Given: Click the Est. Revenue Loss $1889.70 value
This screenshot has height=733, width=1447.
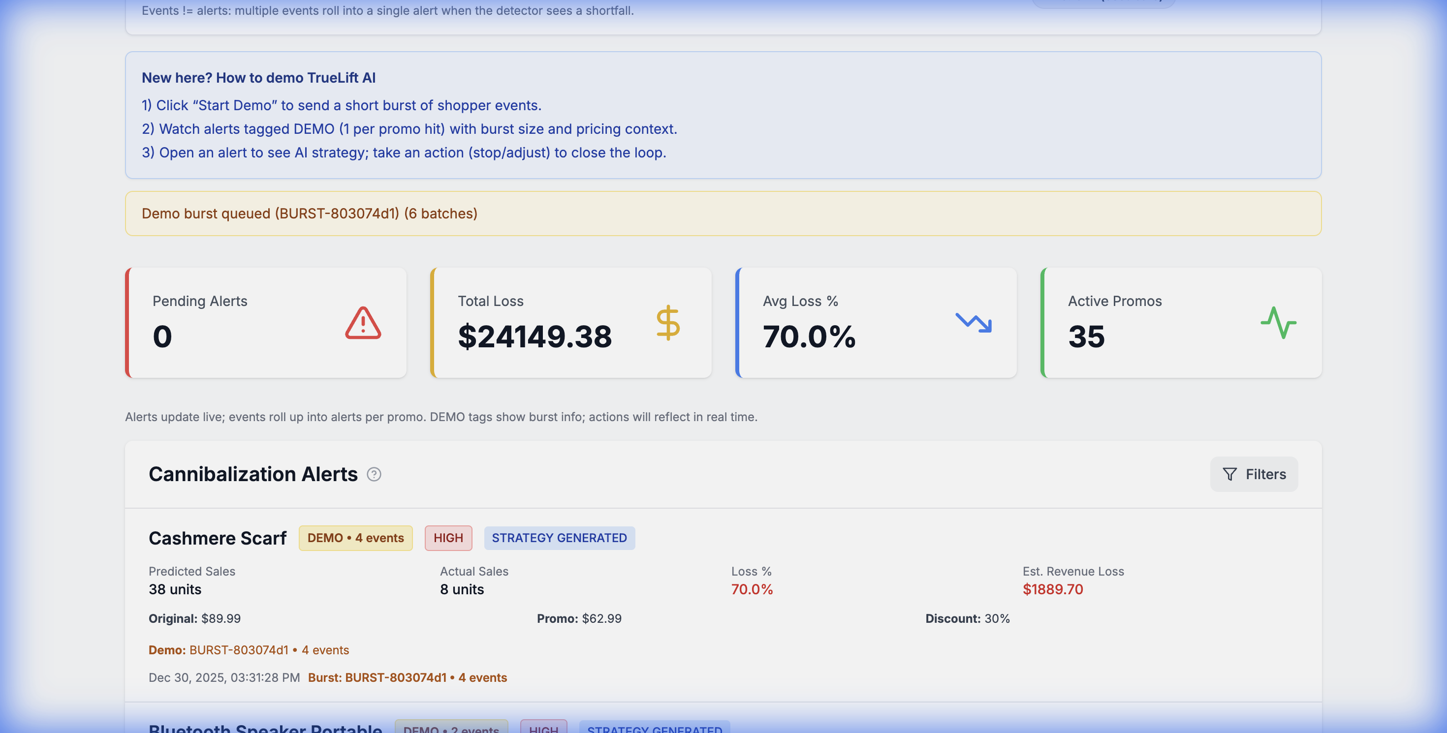Looking at the screenshot, I should point(1053,589).
